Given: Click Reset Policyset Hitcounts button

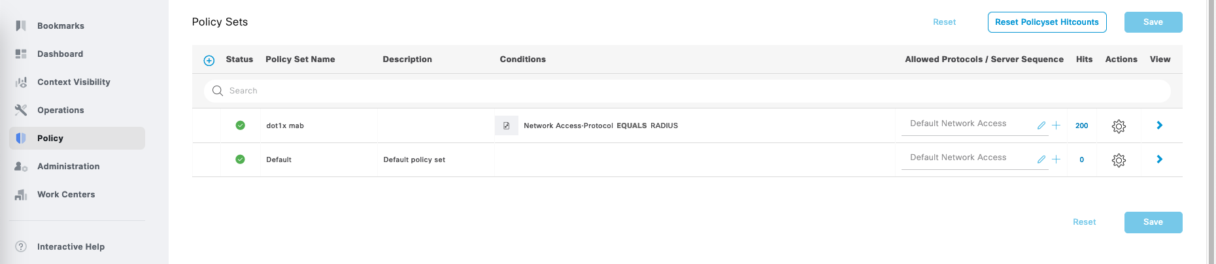Looking at the screenshot, I should point(1047,22).
